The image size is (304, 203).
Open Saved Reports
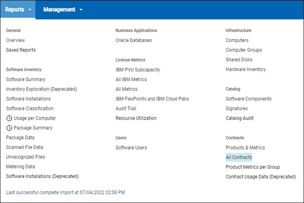click(21, 50)
